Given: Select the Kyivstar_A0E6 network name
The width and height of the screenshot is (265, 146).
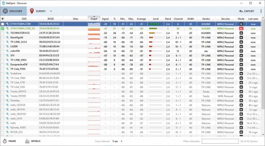Looking at the screenshot, I should click(18, 127).
